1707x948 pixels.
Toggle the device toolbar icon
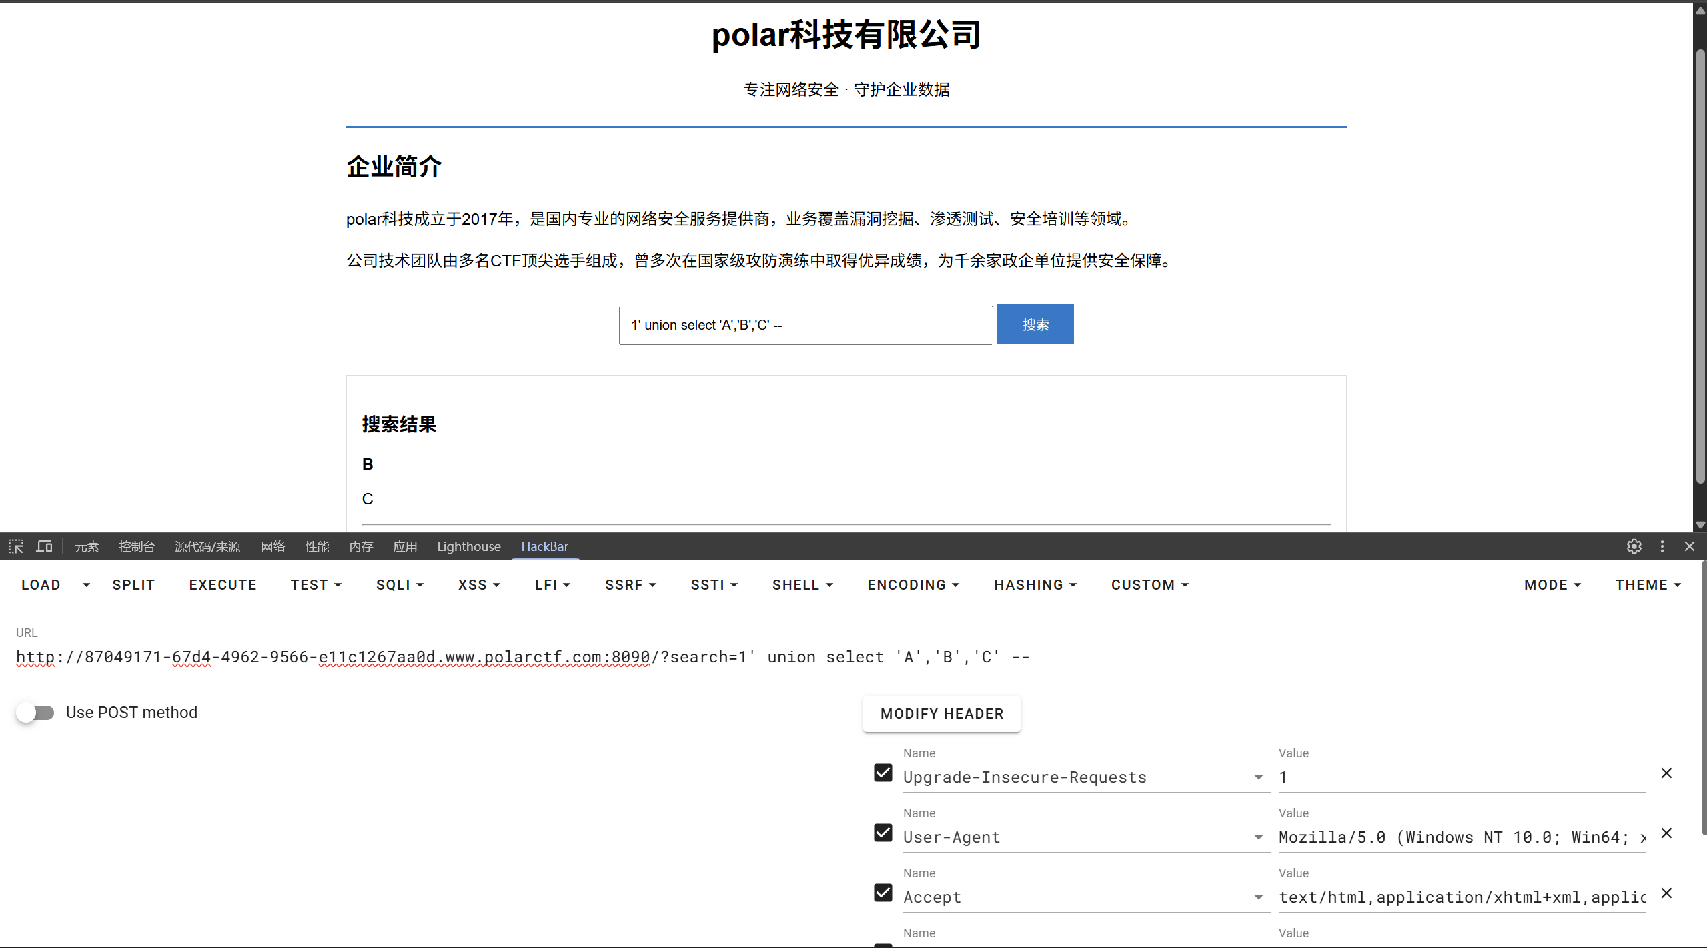44,546
